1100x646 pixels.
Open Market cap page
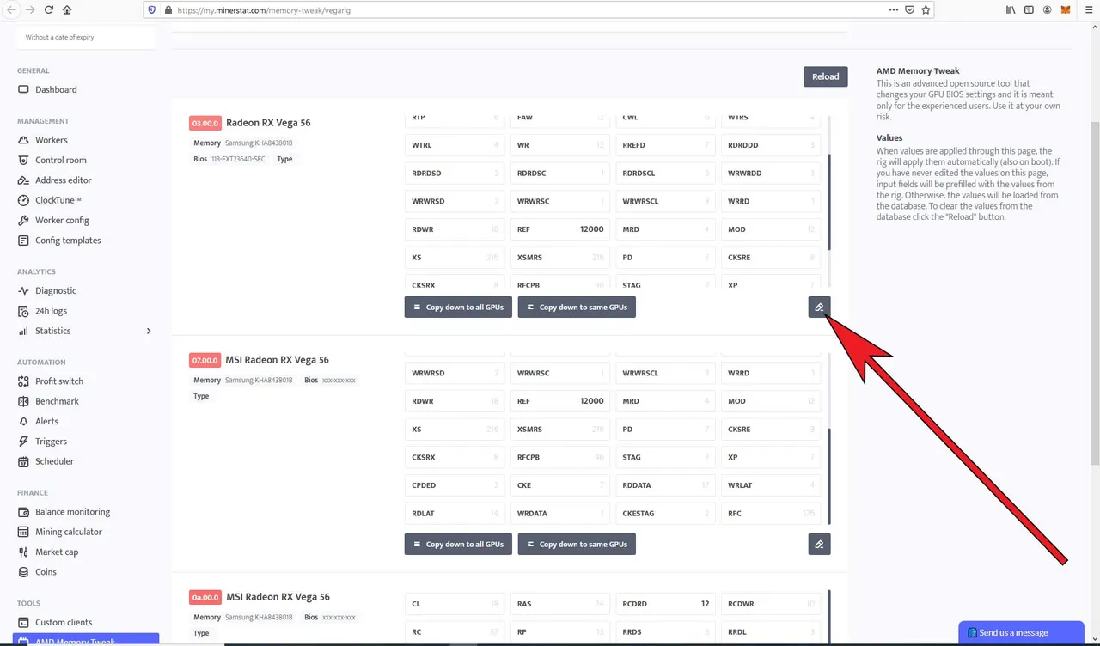pyautogui.click(x=57, y=552)
